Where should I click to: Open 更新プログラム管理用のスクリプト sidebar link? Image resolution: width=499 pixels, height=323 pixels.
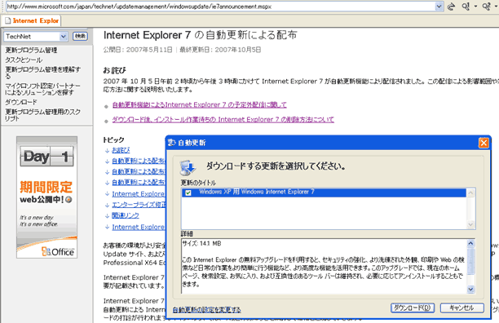[42, 115]
